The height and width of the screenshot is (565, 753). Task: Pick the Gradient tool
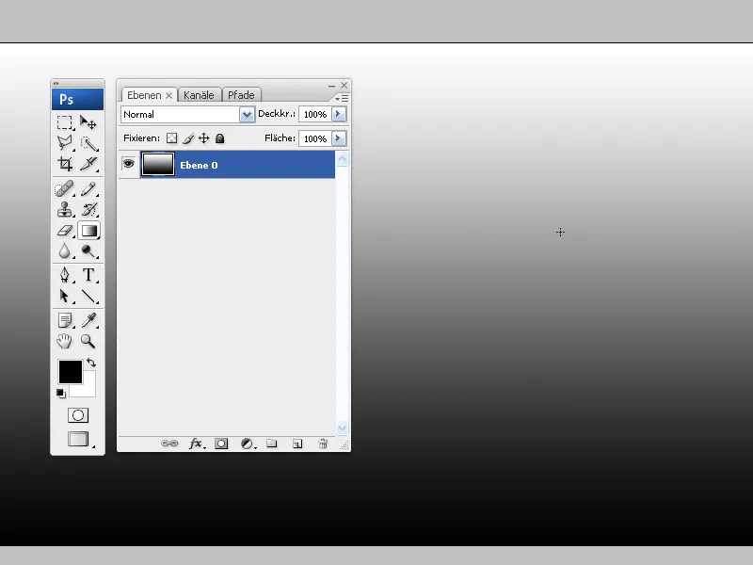89,231
